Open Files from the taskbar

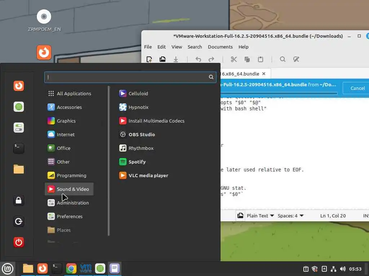point(28,268)
